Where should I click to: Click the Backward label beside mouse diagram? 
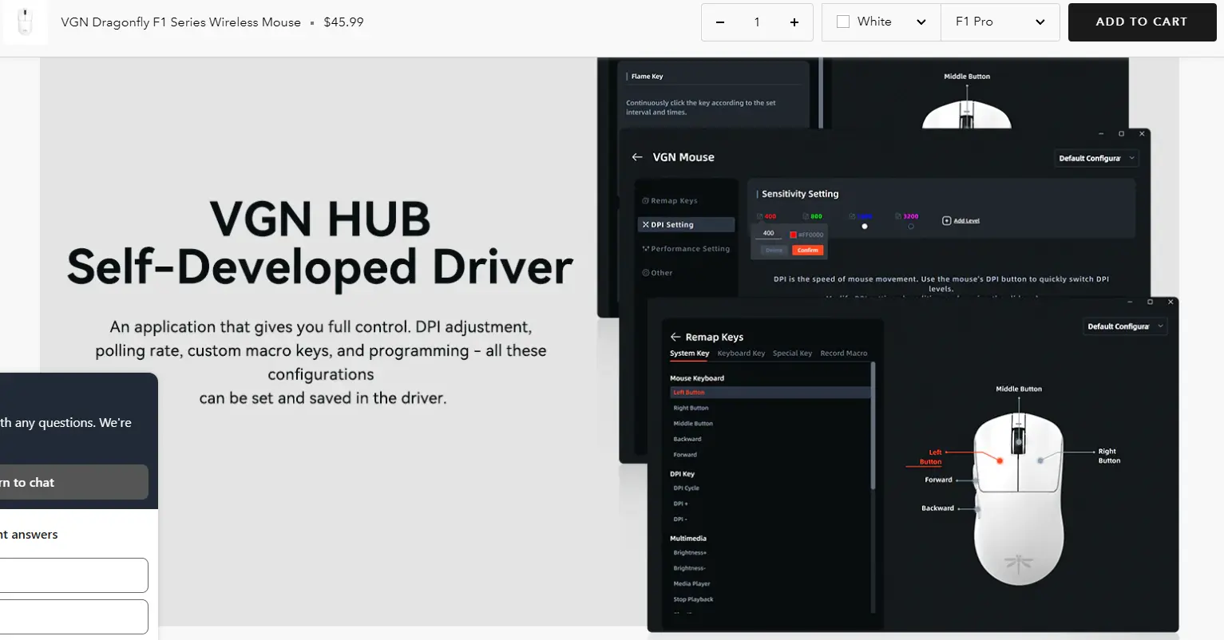point(937,508)
